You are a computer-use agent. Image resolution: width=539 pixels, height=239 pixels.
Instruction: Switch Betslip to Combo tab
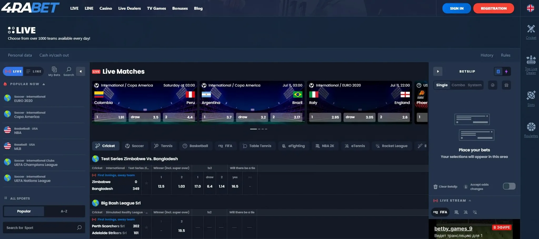click(458, 85)
